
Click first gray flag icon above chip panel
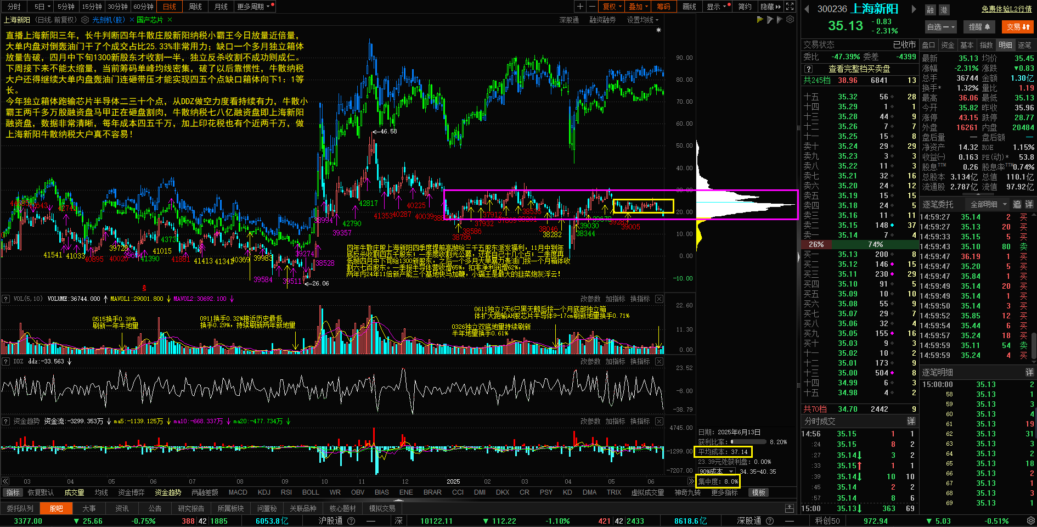[x=770, y=20]
